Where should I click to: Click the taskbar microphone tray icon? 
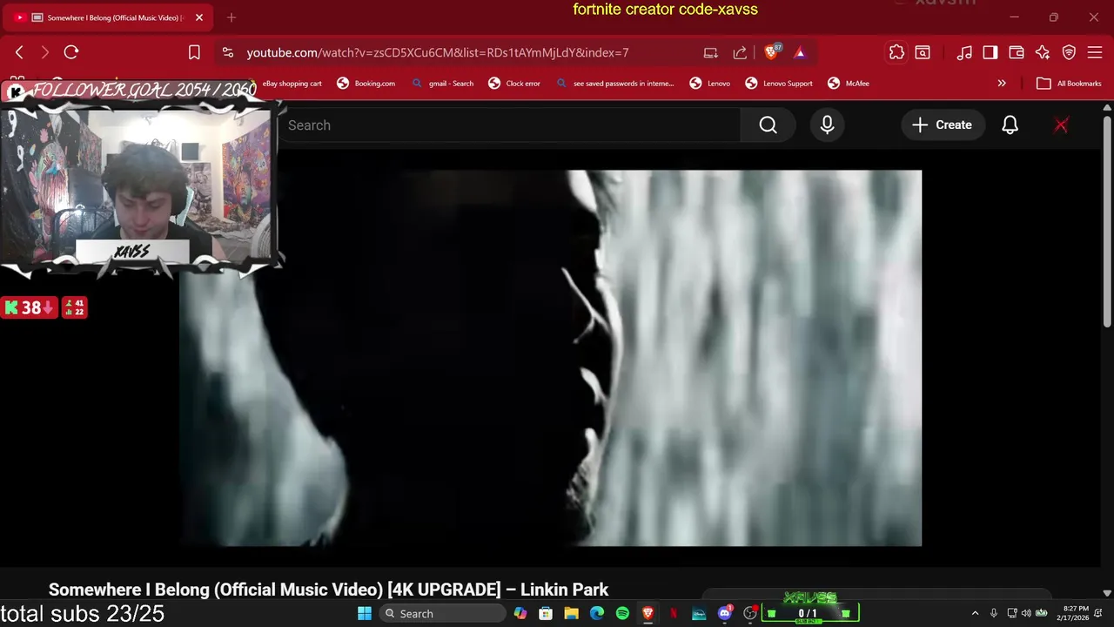[x=994, y=614]
